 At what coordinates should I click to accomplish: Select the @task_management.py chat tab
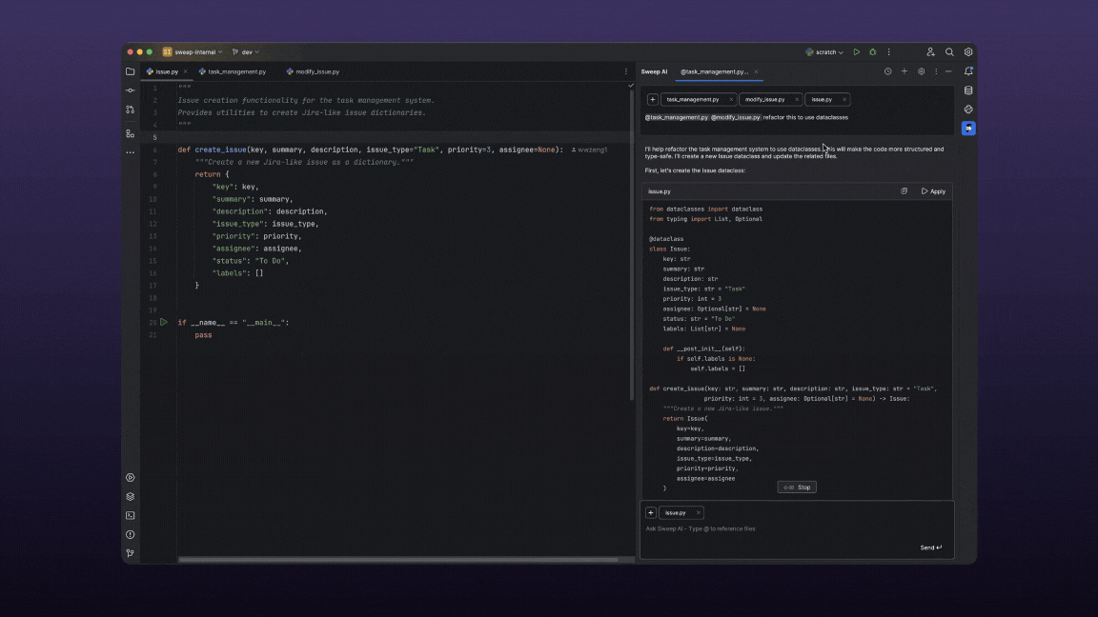pyautogui.click(x=714, y=71)
